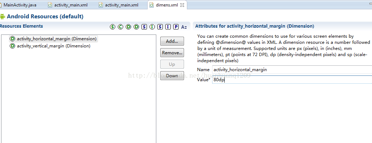The width and height of the screenshot is (372, 143).
Task: Click the MainActivity.java tab file icon
Action: pos(1,5)
